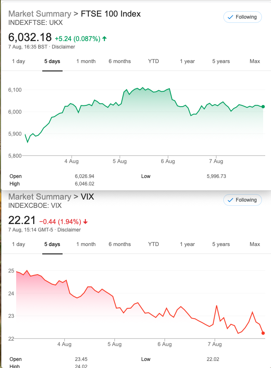
Task: Click the 5 Aug axis label on FTSE chart
Action: (120, 161)
